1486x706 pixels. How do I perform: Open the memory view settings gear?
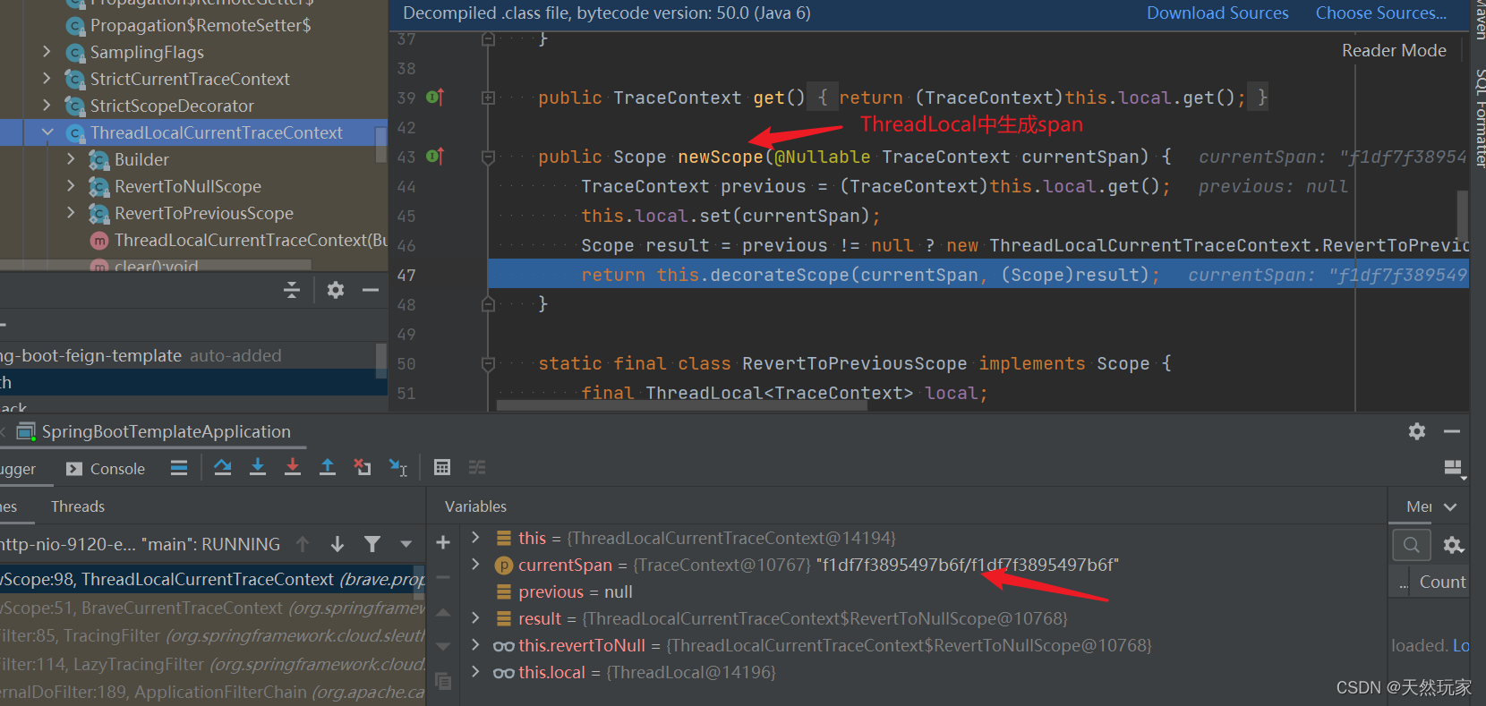coord(1454,544)
